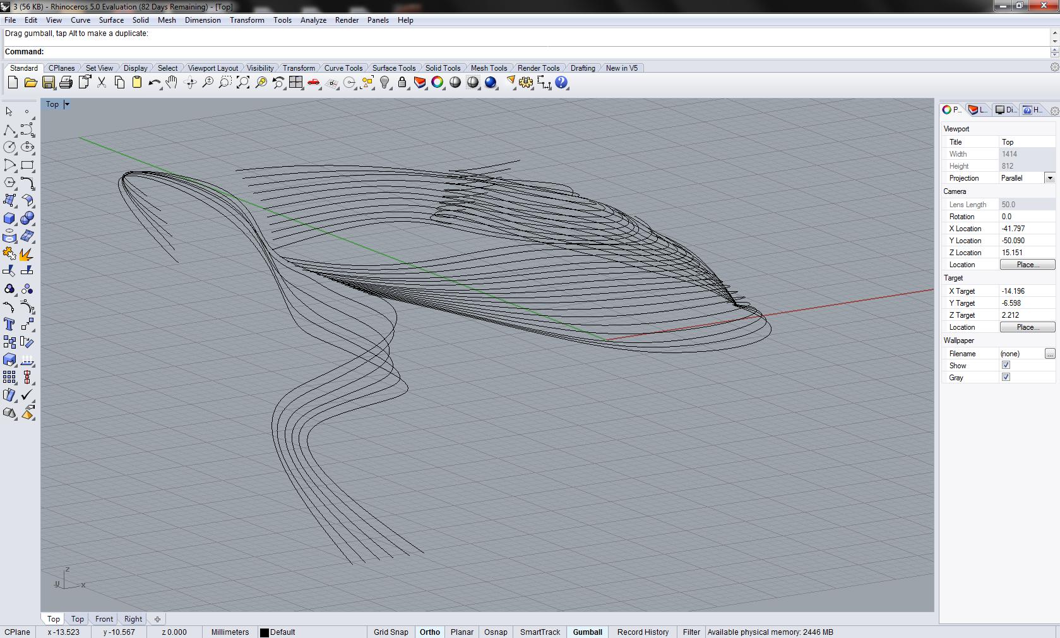1060x638 pixels.
Task: Switch to the Curve Tools toolbar tab
Action: pyautogui.click(x=343, y=68)
